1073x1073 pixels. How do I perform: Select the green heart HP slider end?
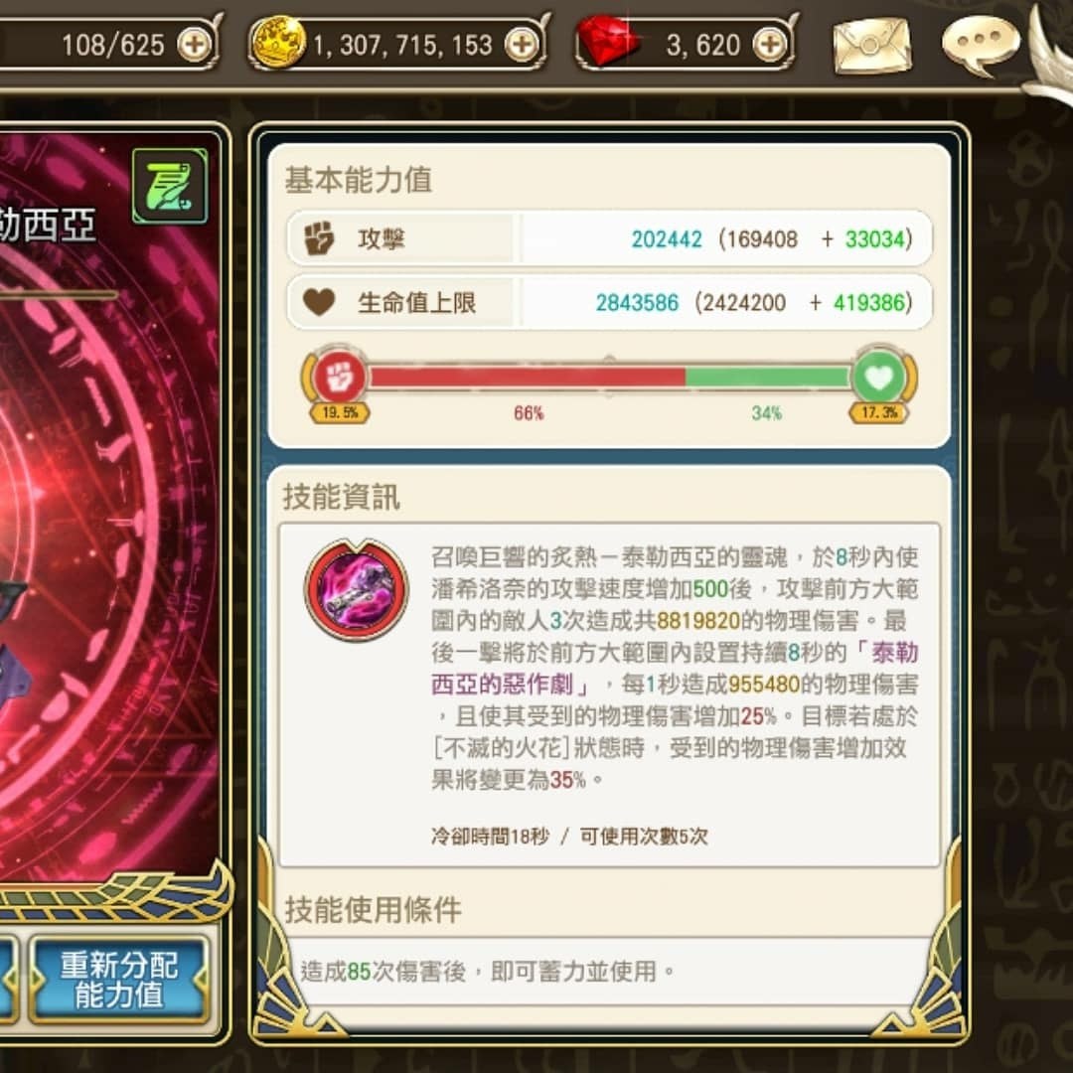[x=879, y=377]
